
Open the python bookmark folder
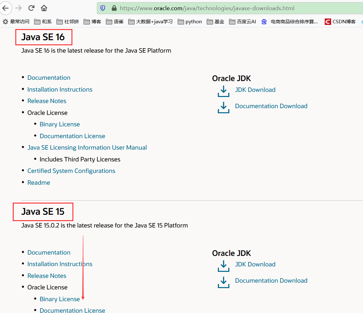tap(189, 21)
